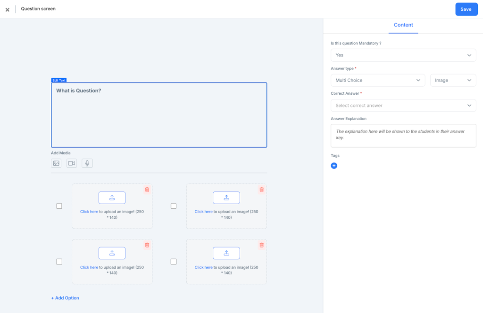
Task: Check the top-left answer option checkbox
Action: [x=59, y=206]
